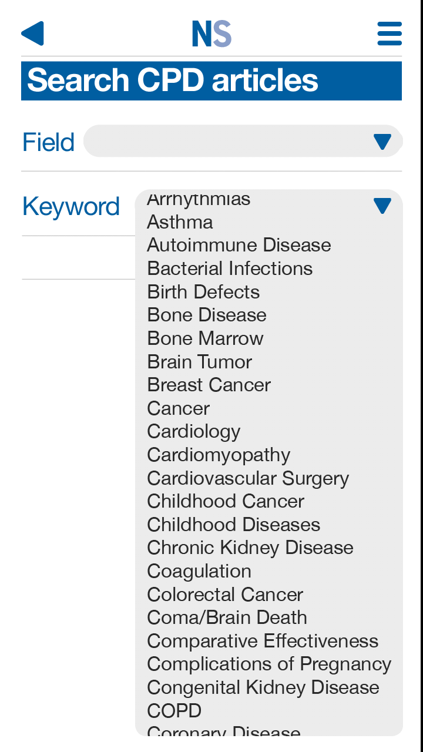Choose Autoimmune Disease keyword
The image size is (423, 752).
coord(239,245)
